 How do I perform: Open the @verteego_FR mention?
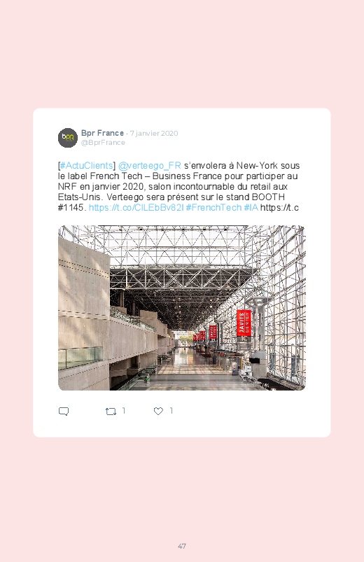(x=150, y=166)
